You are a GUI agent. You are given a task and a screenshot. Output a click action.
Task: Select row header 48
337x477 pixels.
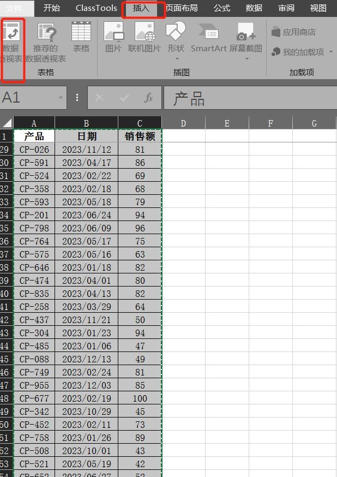(7, 398)
